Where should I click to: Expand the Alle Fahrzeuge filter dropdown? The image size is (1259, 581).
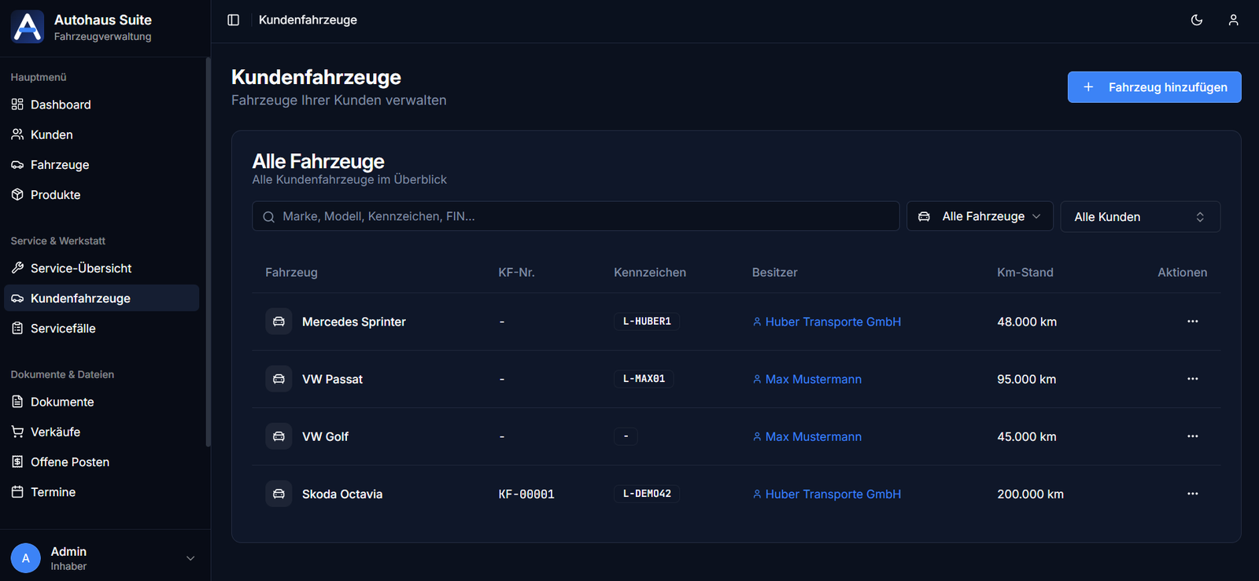(980, 216)
